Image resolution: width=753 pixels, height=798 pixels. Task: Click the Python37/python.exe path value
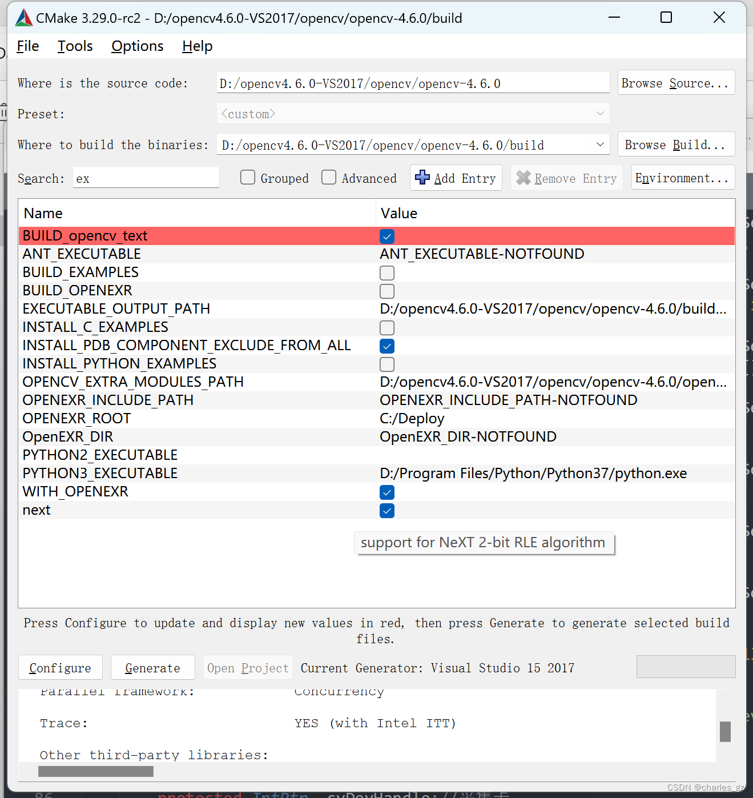(x=533, y=474)
